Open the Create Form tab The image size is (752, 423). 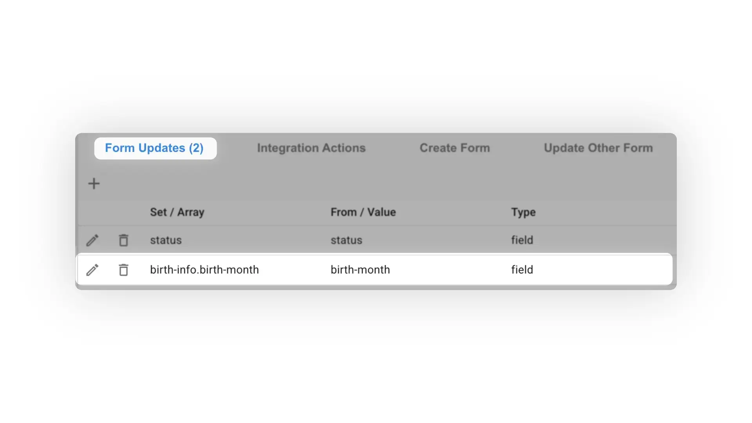click(454, 148)
